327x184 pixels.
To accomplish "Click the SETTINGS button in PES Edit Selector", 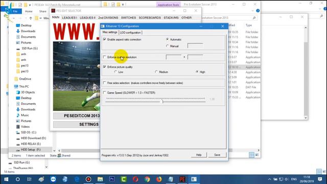I will click(x=77, y=124).
